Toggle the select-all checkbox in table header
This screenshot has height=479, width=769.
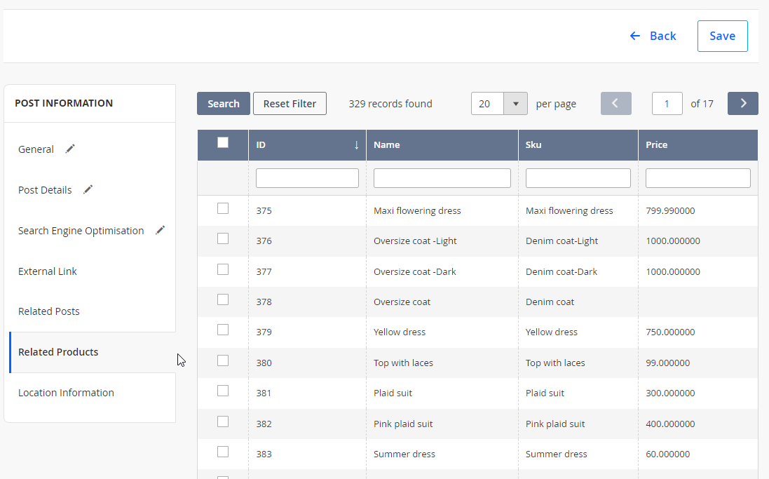223,142
